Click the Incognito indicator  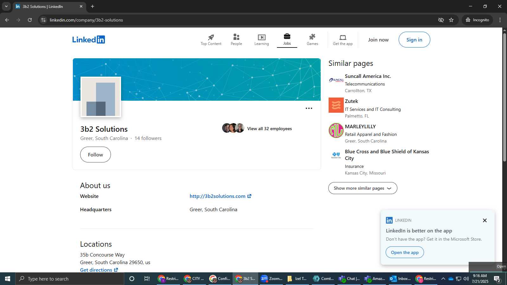click(x=477, y=20)
